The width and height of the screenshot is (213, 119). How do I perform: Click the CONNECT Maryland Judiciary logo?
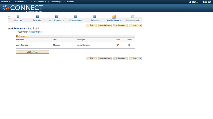(22, 8)
